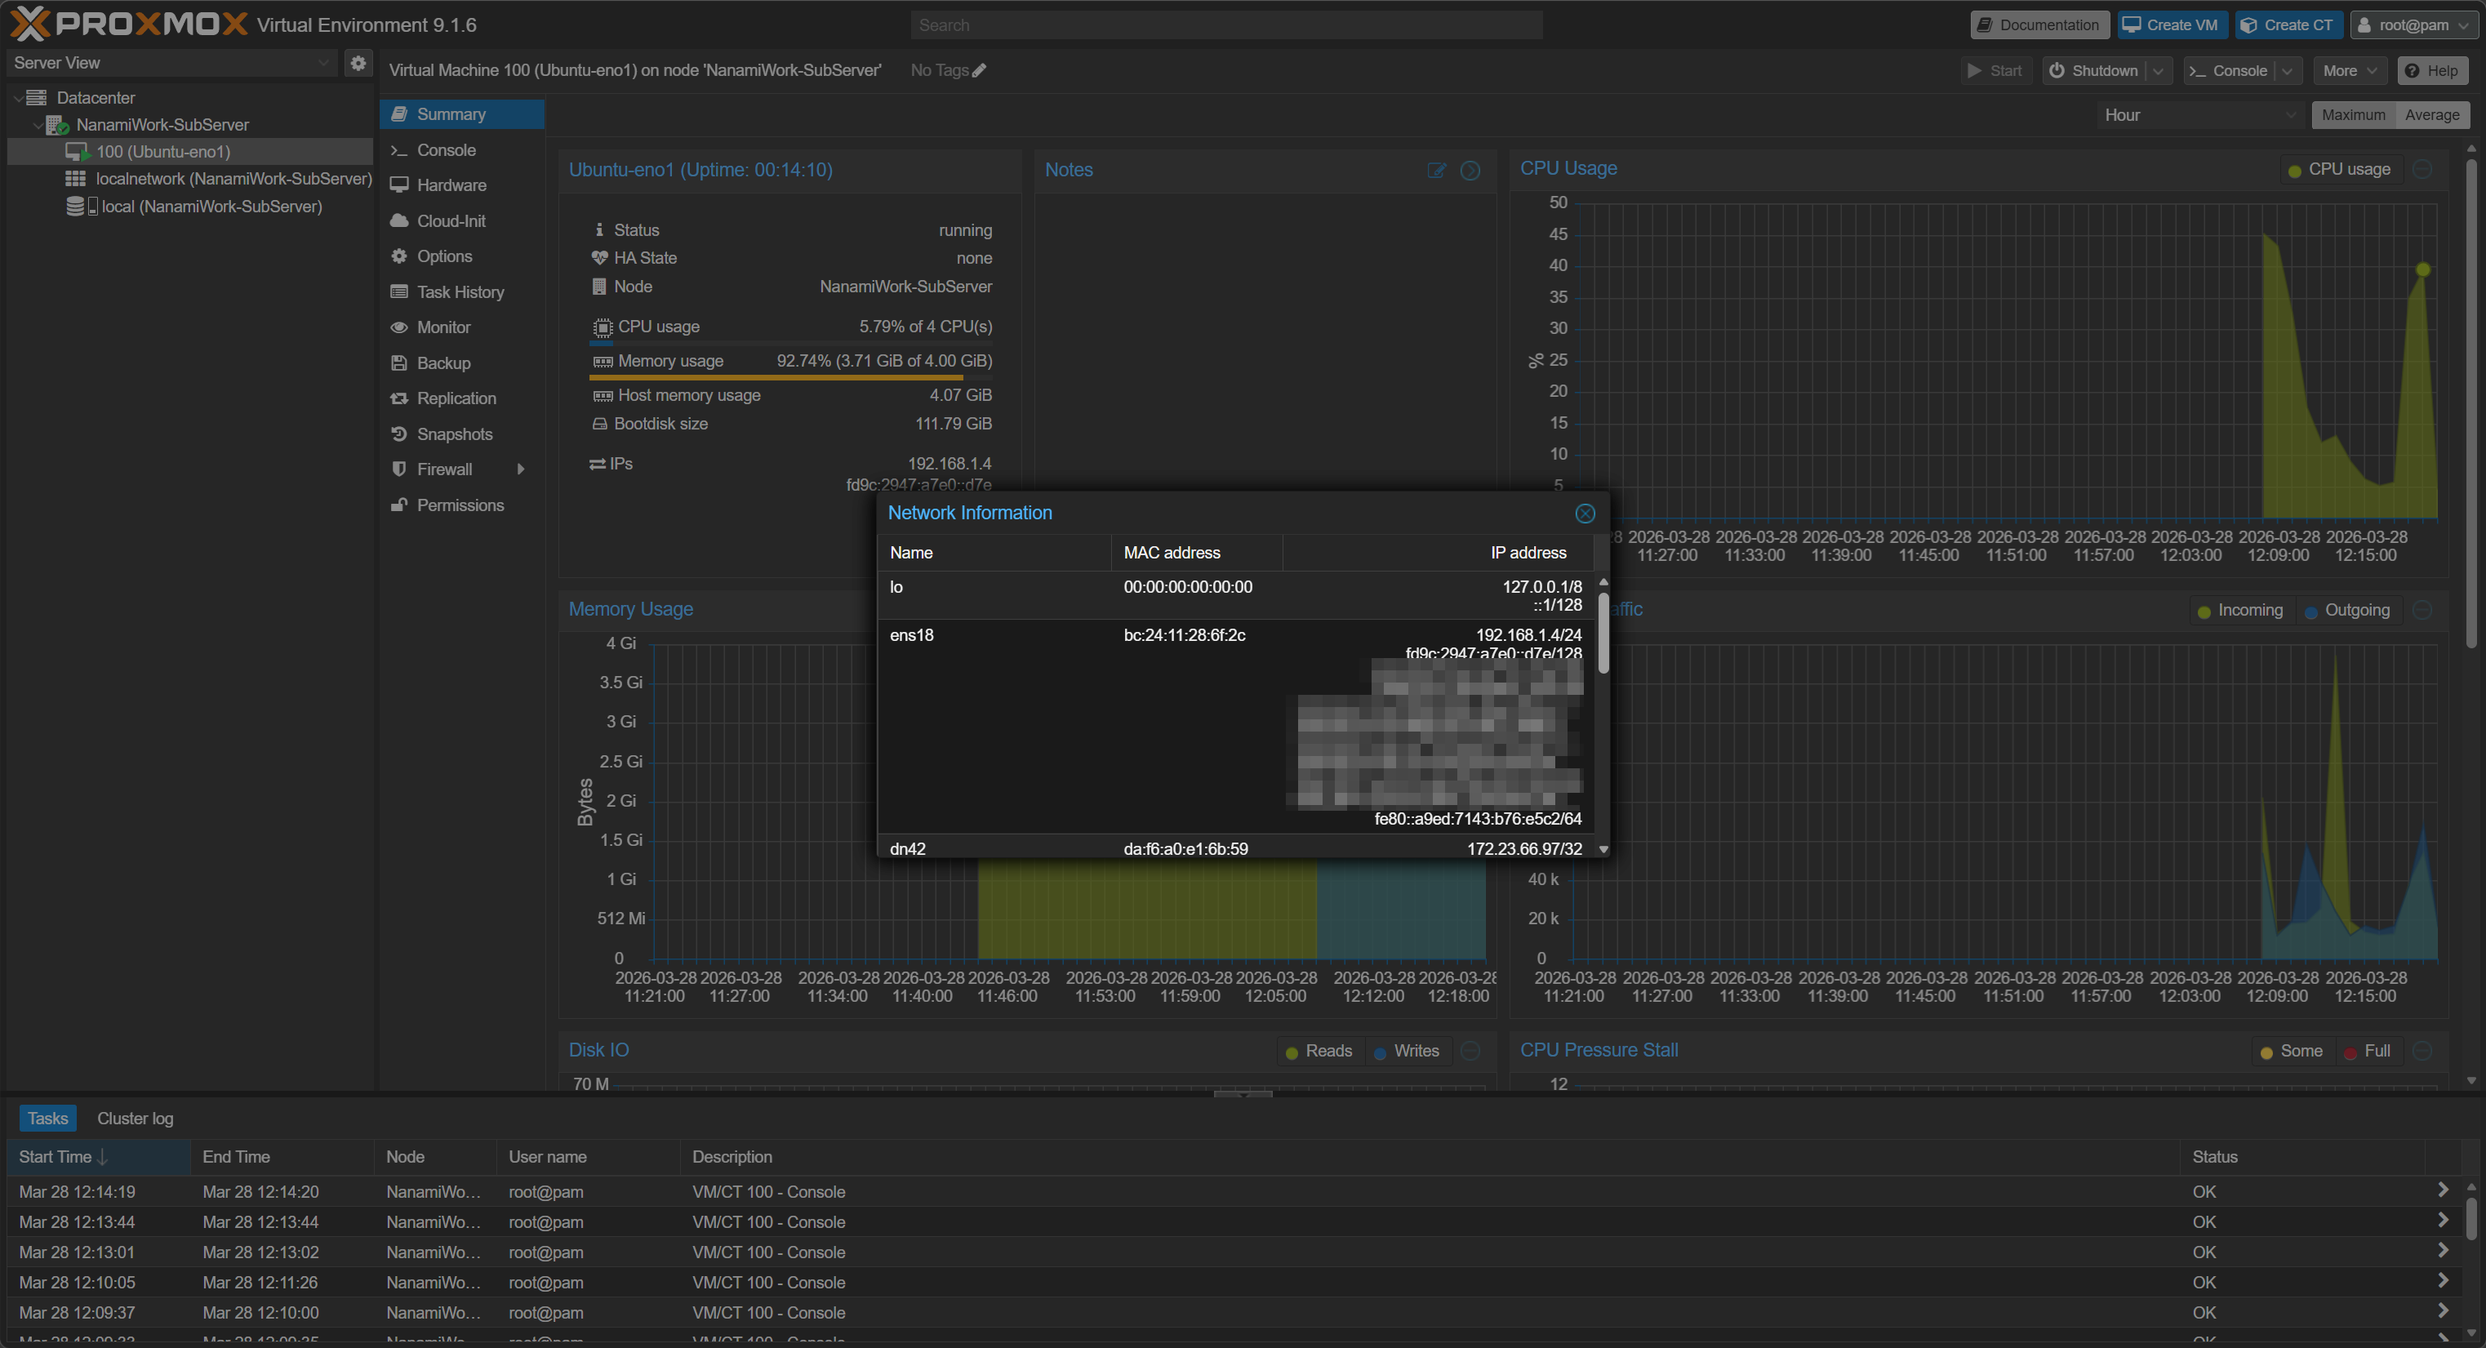The height and width of the screenshot is (1348, 2486).
Task: Open the Cloud-Init section
Action: coord(461,221)
